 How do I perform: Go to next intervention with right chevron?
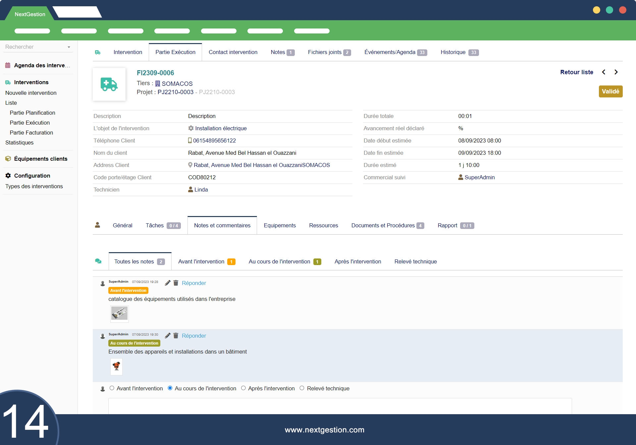click(x=616, y=72)
